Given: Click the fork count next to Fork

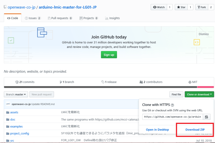Looking at the screenshot, I should [x=211, y=7].
